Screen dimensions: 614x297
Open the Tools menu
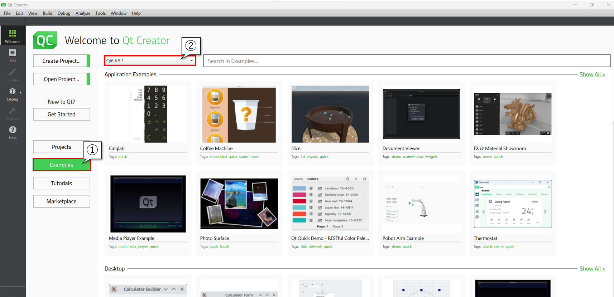[100, 13]
